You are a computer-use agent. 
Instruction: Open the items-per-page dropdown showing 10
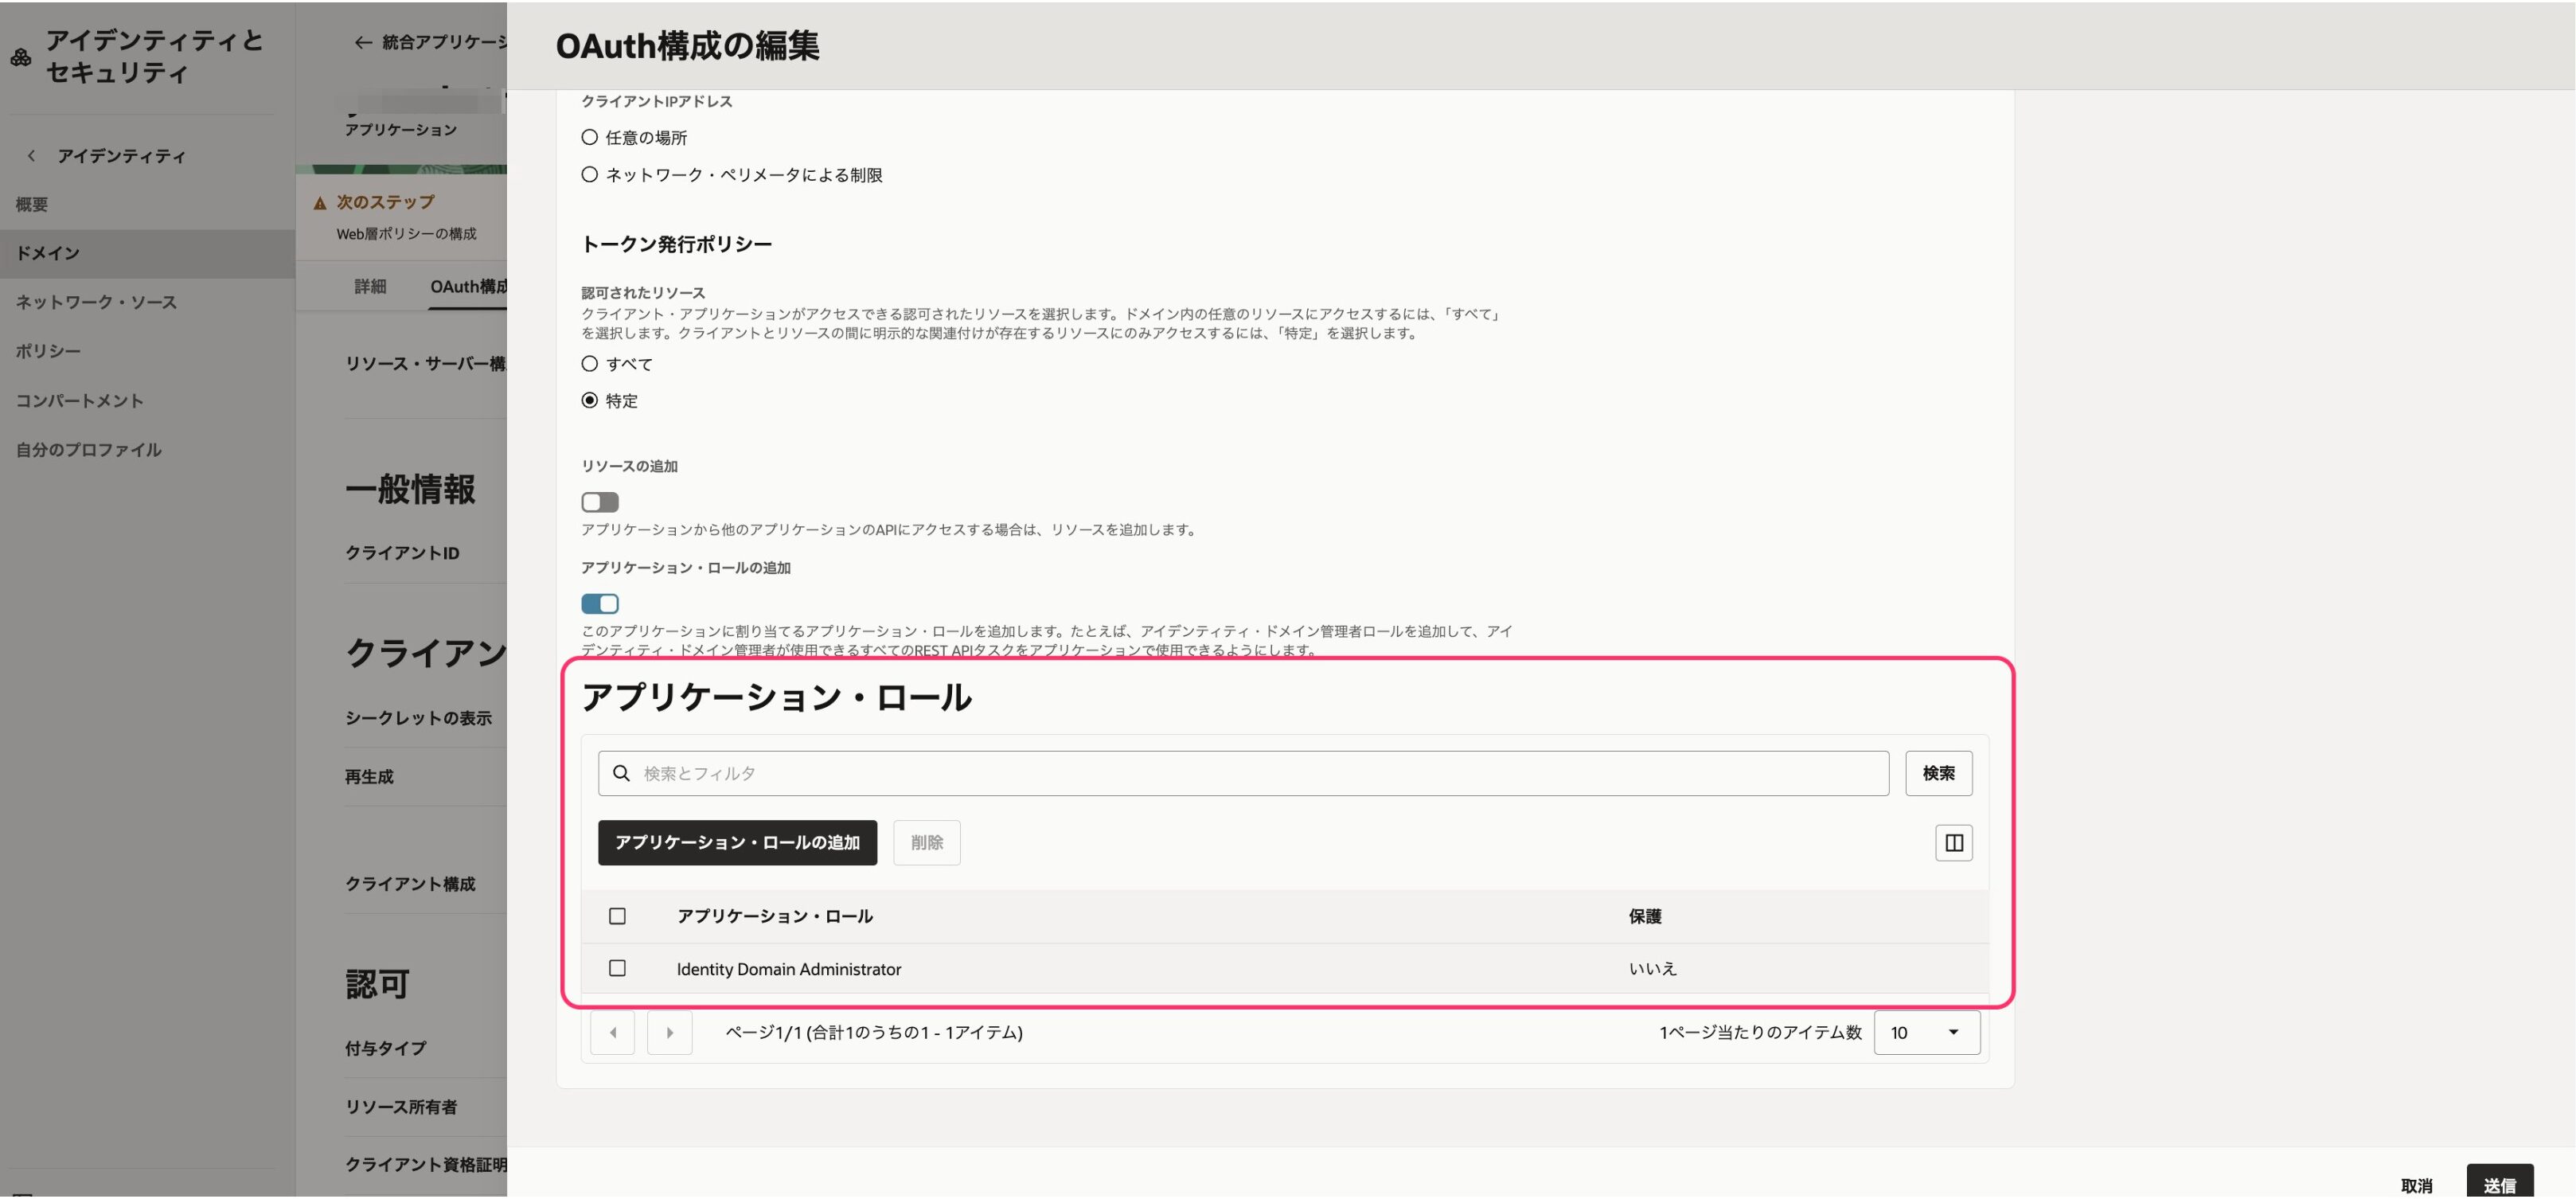pyautogui.click(x=1925, y=1032)
